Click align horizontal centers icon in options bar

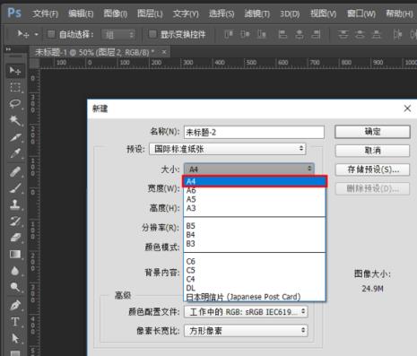pyautogui.click(x=299, y=34)
